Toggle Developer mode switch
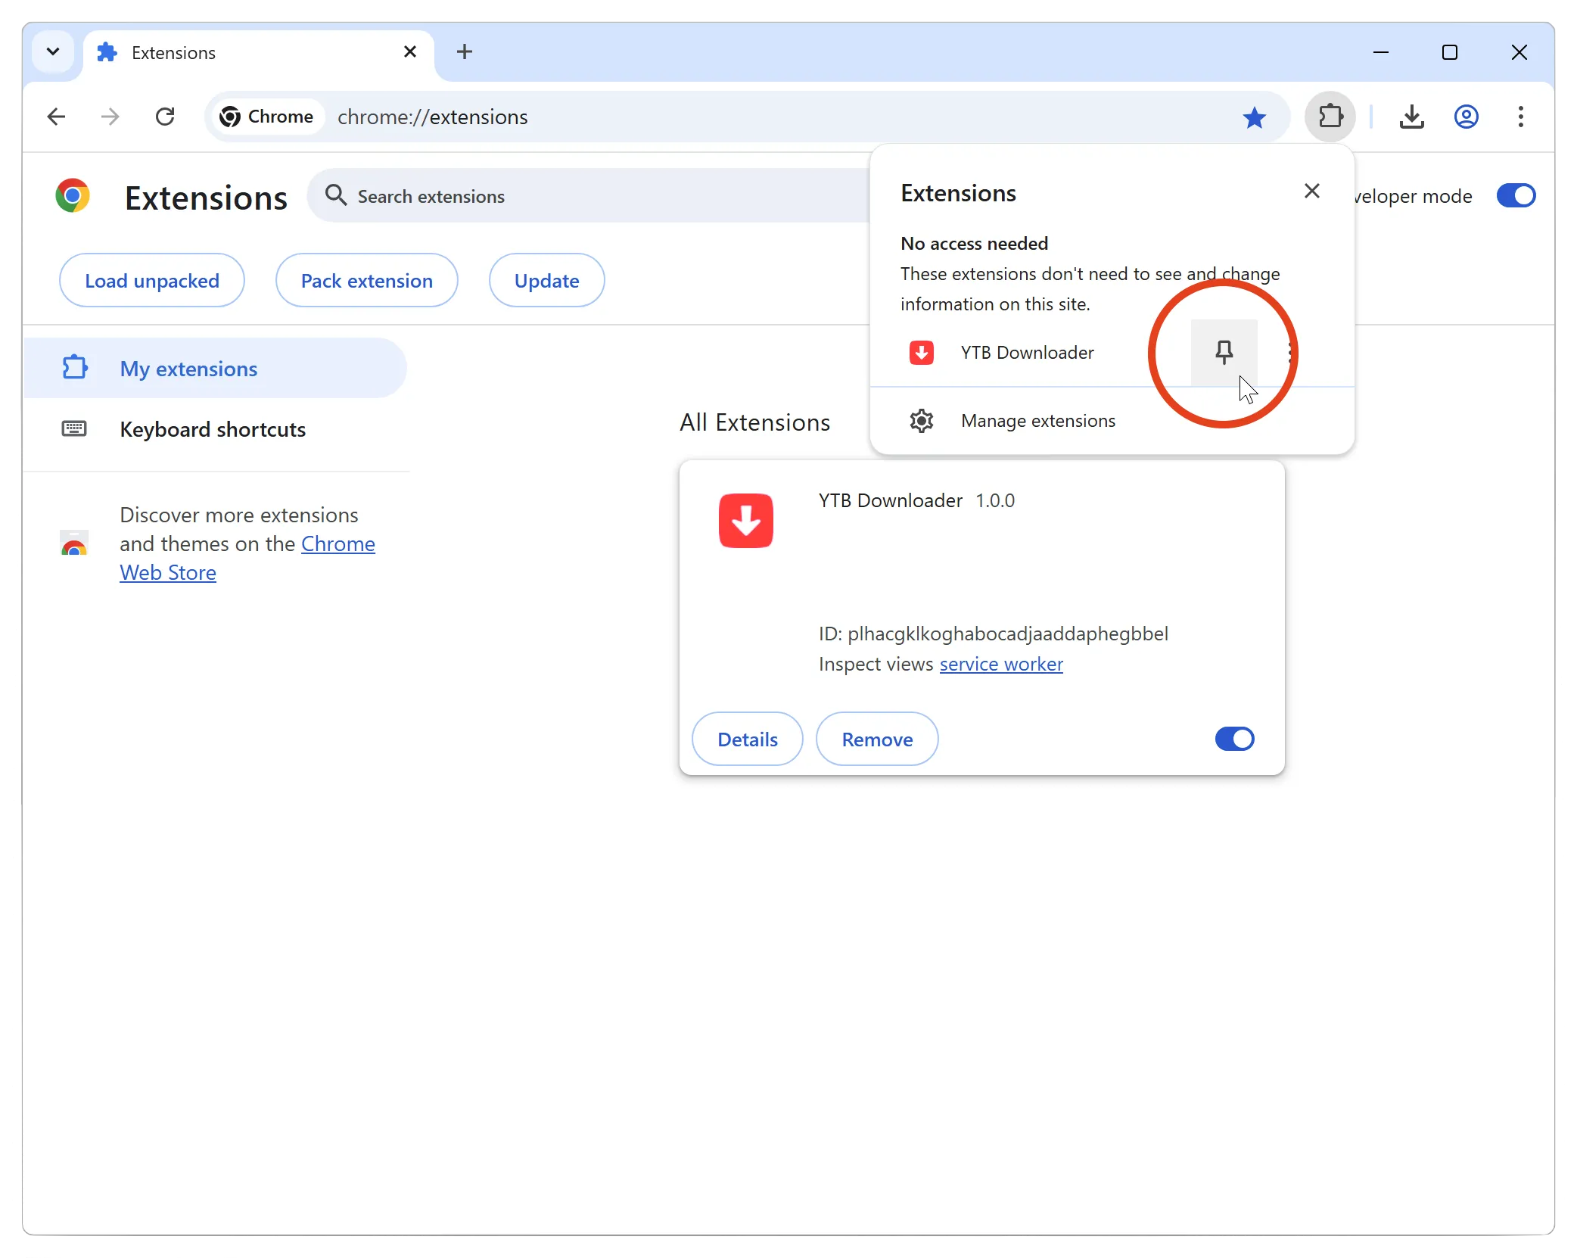This screenshot has height=1258, width=1577. pyautogui.click(x=1516, y=196)
